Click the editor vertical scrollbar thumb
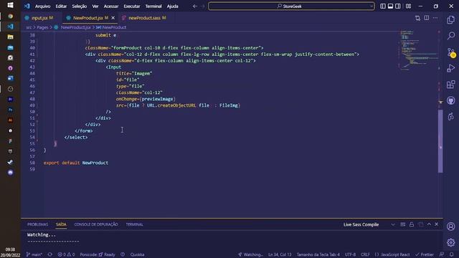The height and width of the screenshot is (258, 459). coord(440,141)
